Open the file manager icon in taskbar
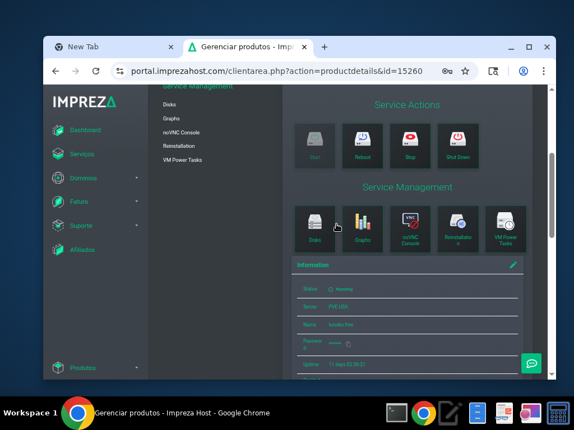 [x=478, y=413]
